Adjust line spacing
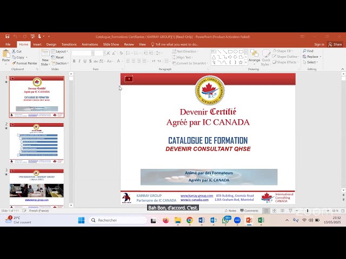Image resolution: width=346 pixels, height=259 pixels. pyautogui.click(x=159, y=53)
